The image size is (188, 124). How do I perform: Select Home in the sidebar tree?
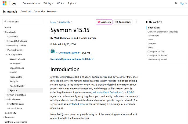8,27
